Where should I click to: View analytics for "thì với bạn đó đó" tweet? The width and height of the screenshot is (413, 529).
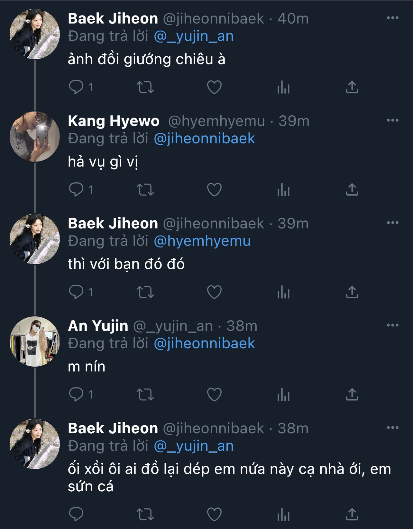283,292
